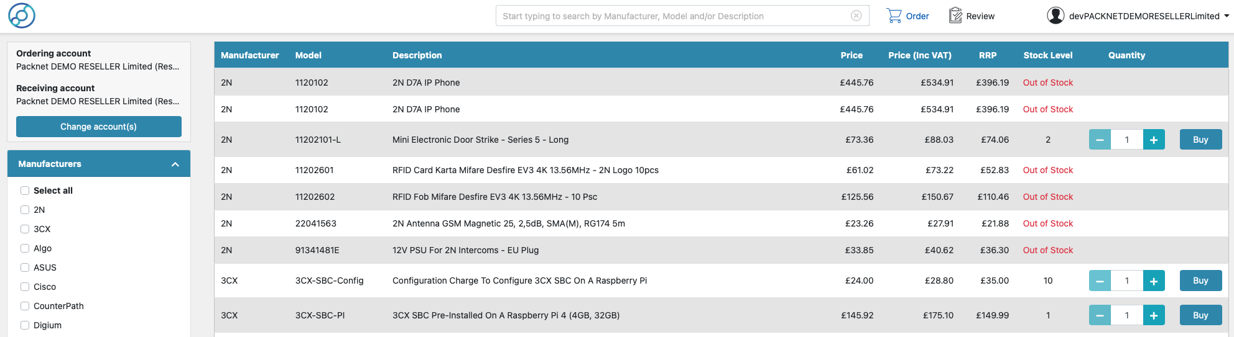Tick the Digium manufacturer checkbox
1234x337 pixels.
pyautogui.click(x=25, y=325)
